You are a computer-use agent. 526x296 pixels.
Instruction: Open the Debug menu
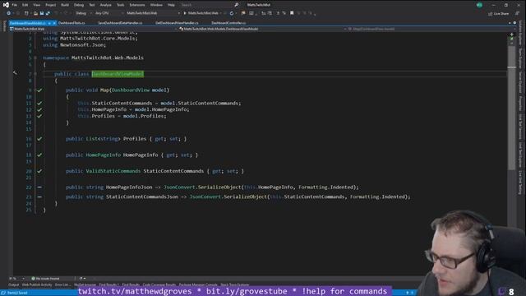79,5
